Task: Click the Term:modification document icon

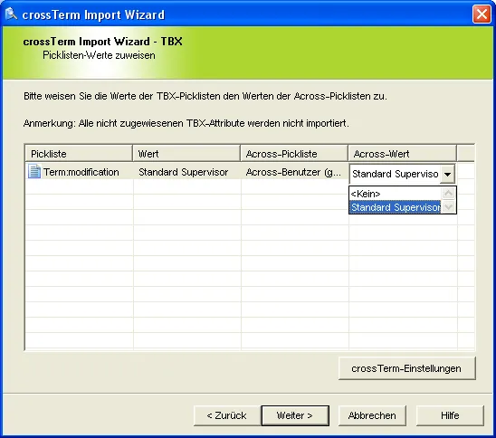Action: 34,171
